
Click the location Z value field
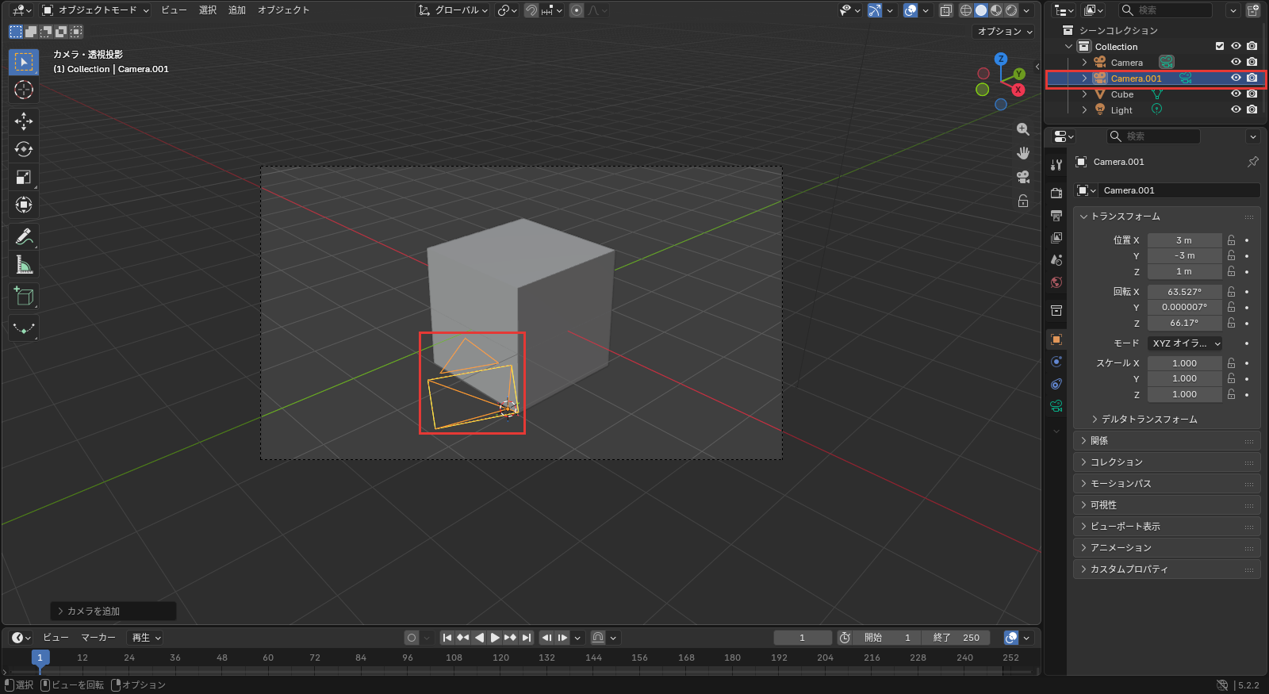point(1184,271)
